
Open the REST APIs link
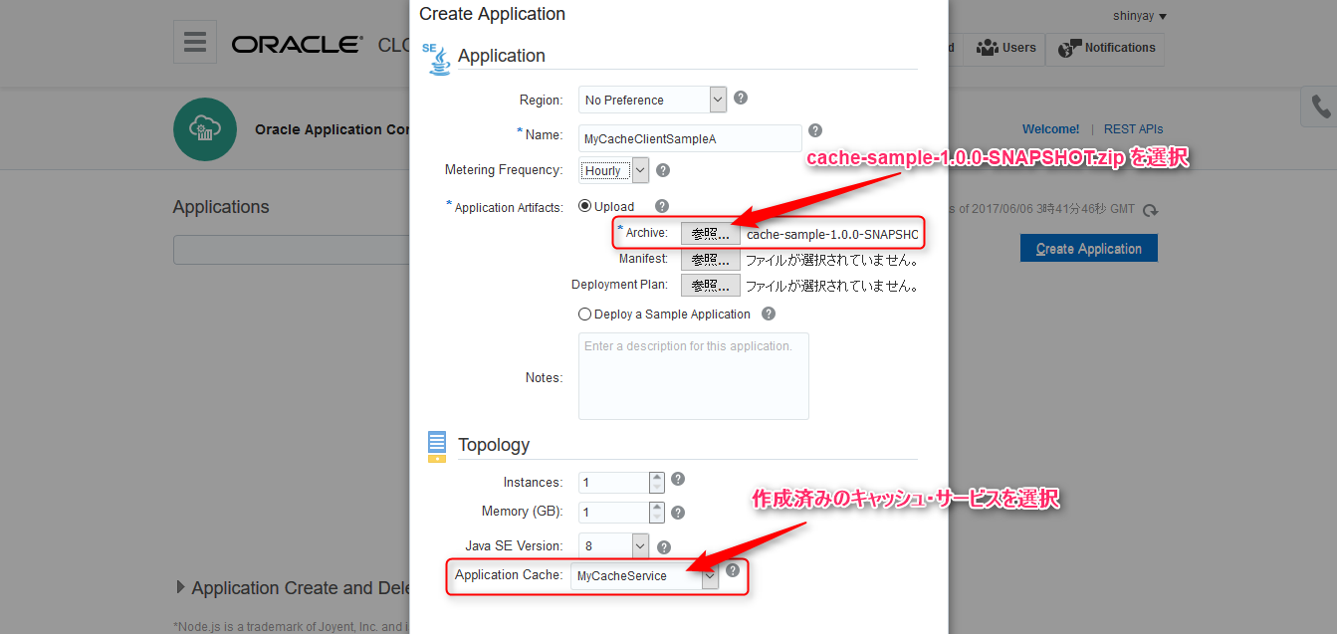(1133, 129)
